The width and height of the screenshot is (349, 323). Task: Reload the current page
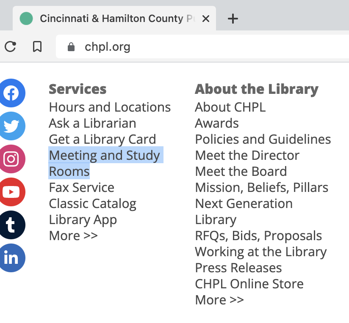point(10,47)
